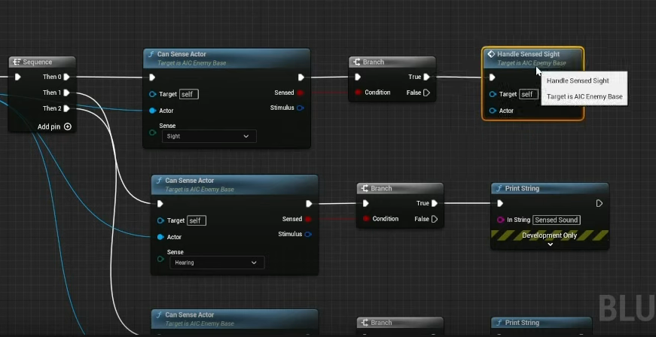The height and width of the screenshot is (337, 656).
Task: Click the red Sensed pin on the Sight sense node
Action: pyautogui.click(x=301, y=93)
